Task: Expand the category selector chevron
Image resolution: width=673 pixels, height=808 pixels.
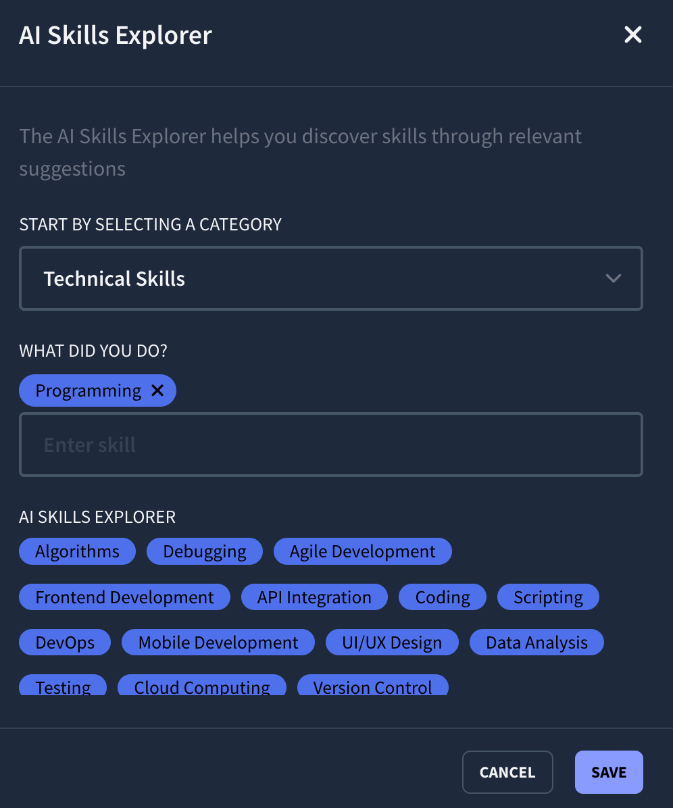Action: click(613, 278)
